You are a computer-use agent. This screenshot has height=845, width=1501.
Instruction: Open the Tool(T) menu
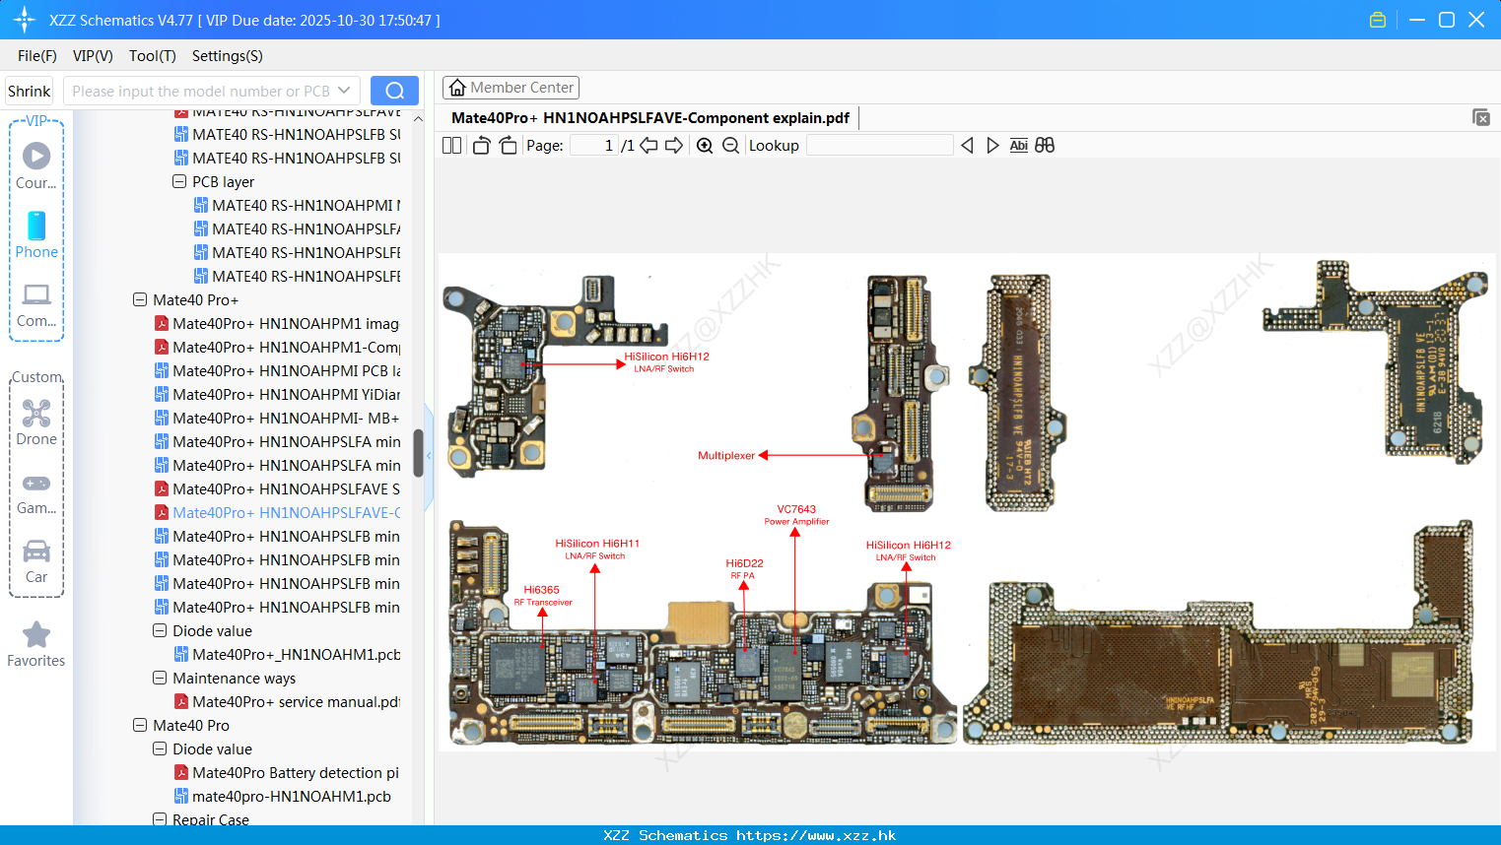pyautogui.click(x=153, y=56)
